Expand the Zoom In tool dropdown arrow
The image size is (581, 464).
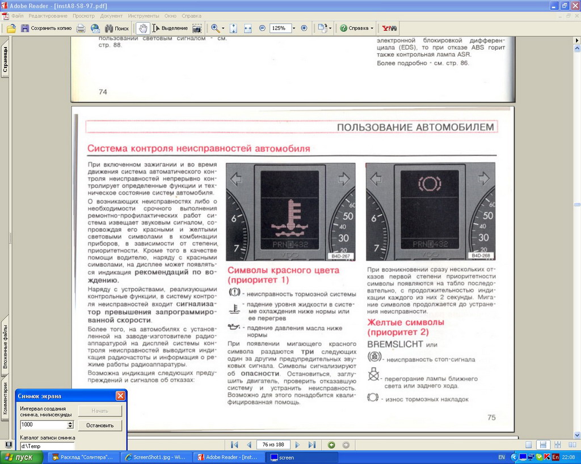coord(223,28)
